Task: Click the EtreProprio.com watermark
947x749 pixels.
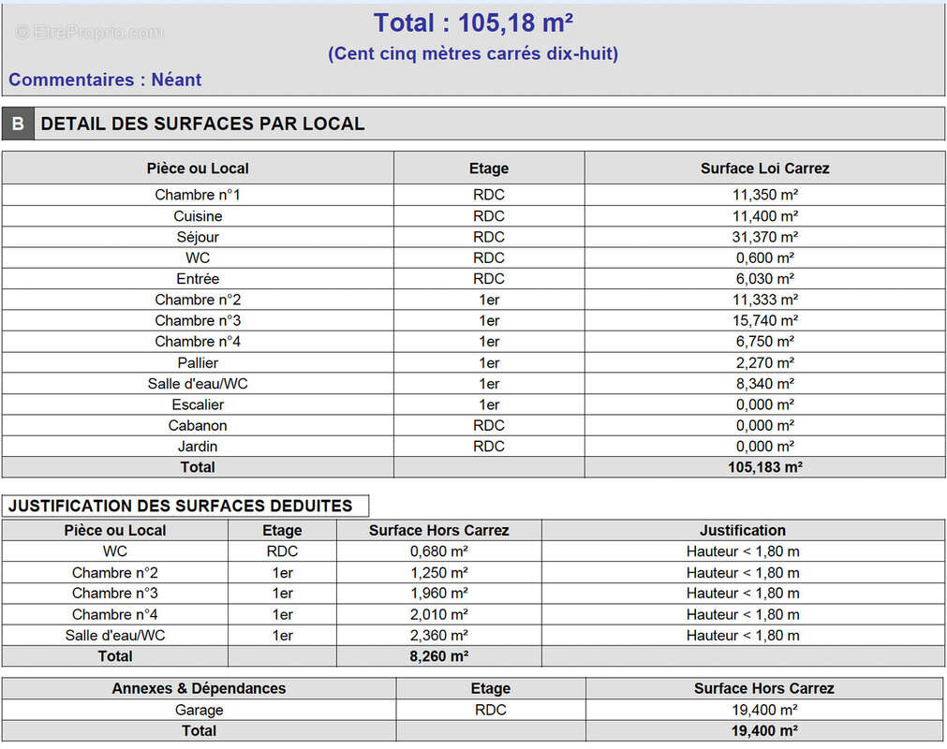Action: coord(89,32)
